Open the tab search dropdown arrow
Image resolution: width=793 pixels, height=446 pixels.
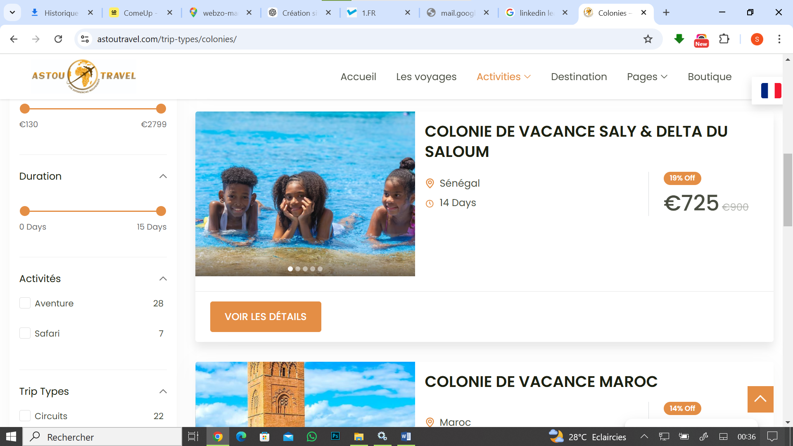coord(12,13)
